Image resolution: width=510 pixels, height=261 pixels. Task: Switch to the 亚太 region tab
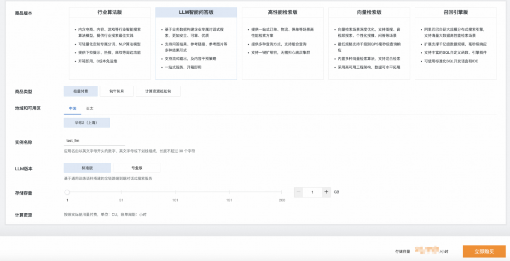89,109
